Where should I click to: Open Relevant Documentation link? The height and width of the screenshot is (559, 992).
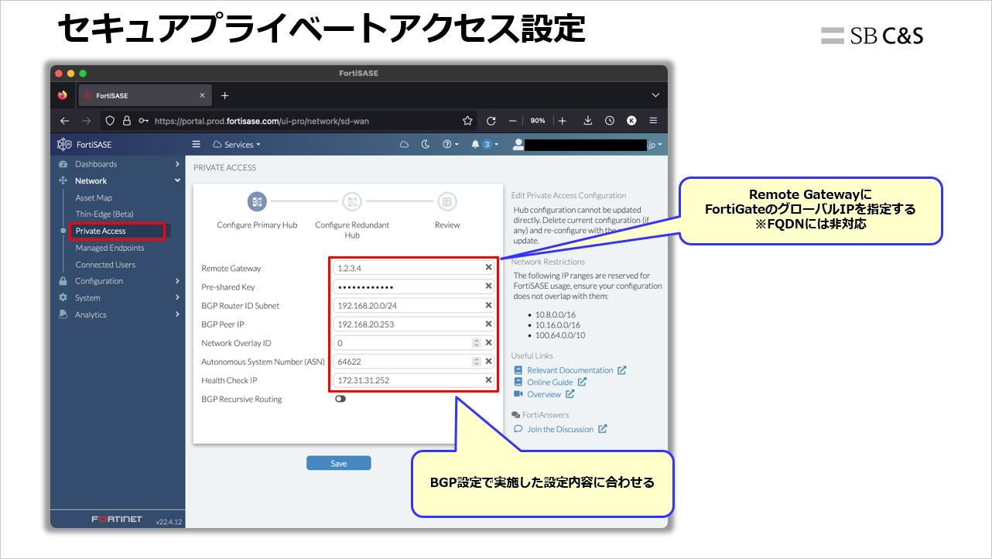point(570,370)
